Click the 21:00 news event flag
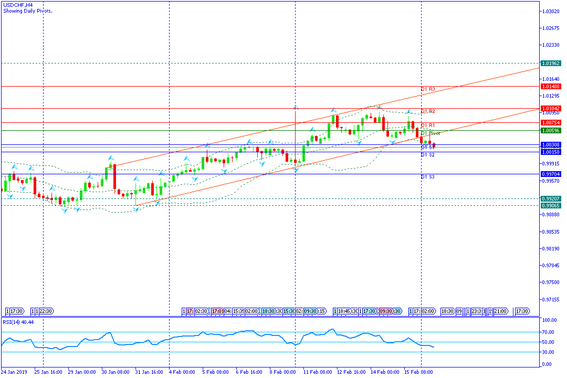This screenshot has width=567, height=378. (x=501, y=311)
